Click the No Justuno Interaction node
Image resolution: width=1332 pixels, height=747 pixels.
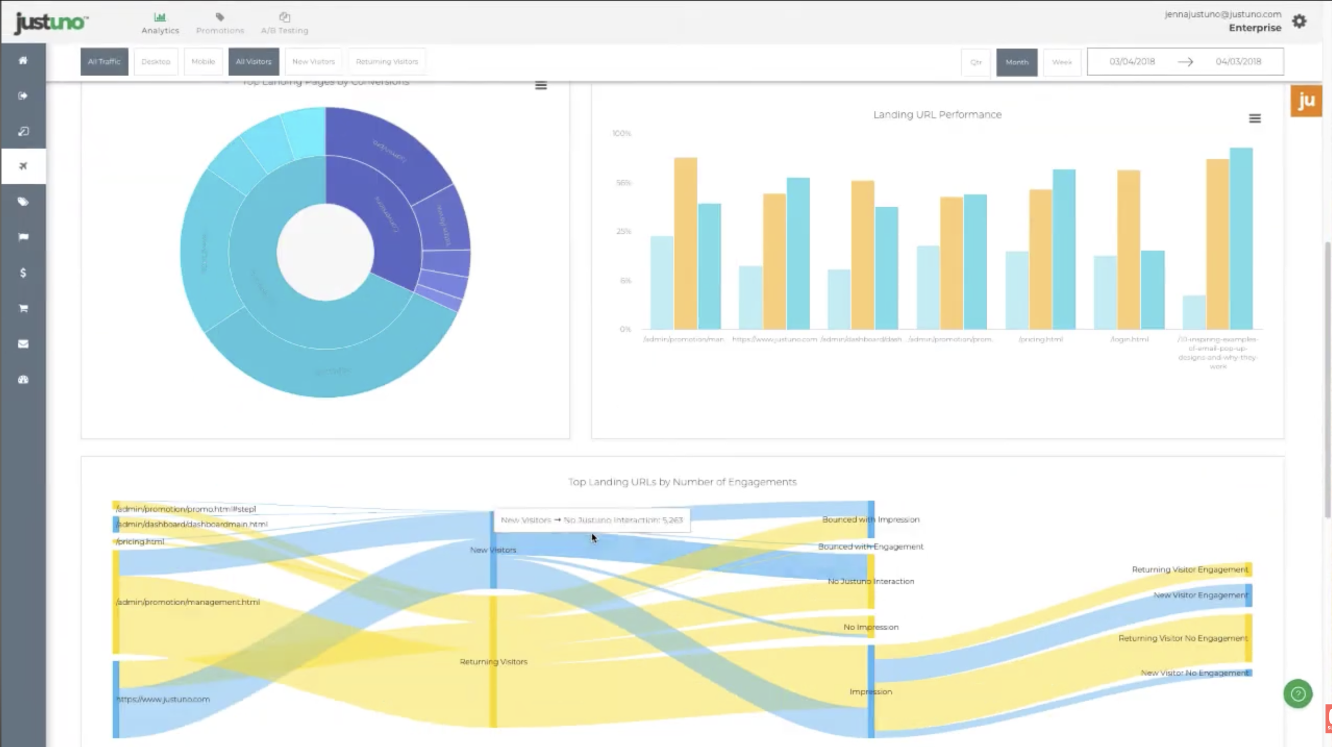[871, 581]
